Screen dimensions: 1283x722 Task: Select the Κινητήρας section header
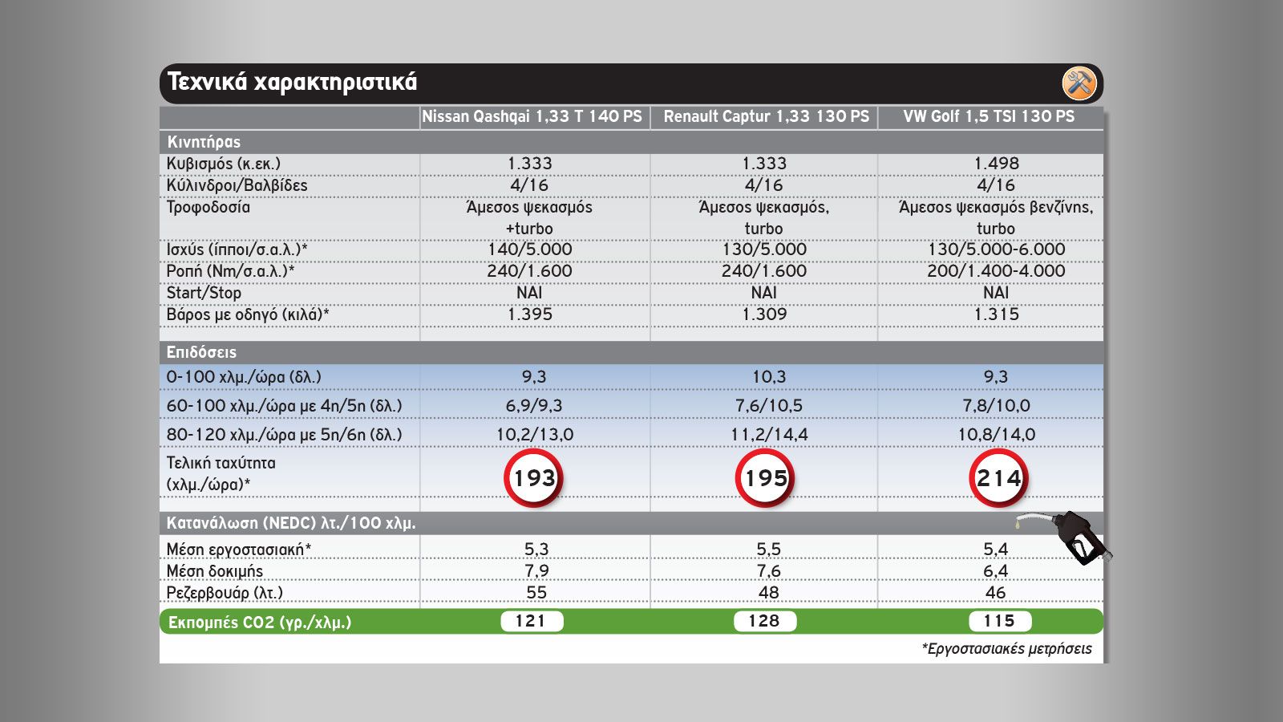(204, 142)
